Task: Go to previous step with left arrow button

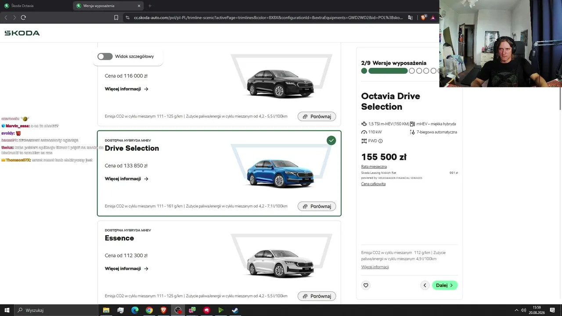Action: tap(425, 285)
